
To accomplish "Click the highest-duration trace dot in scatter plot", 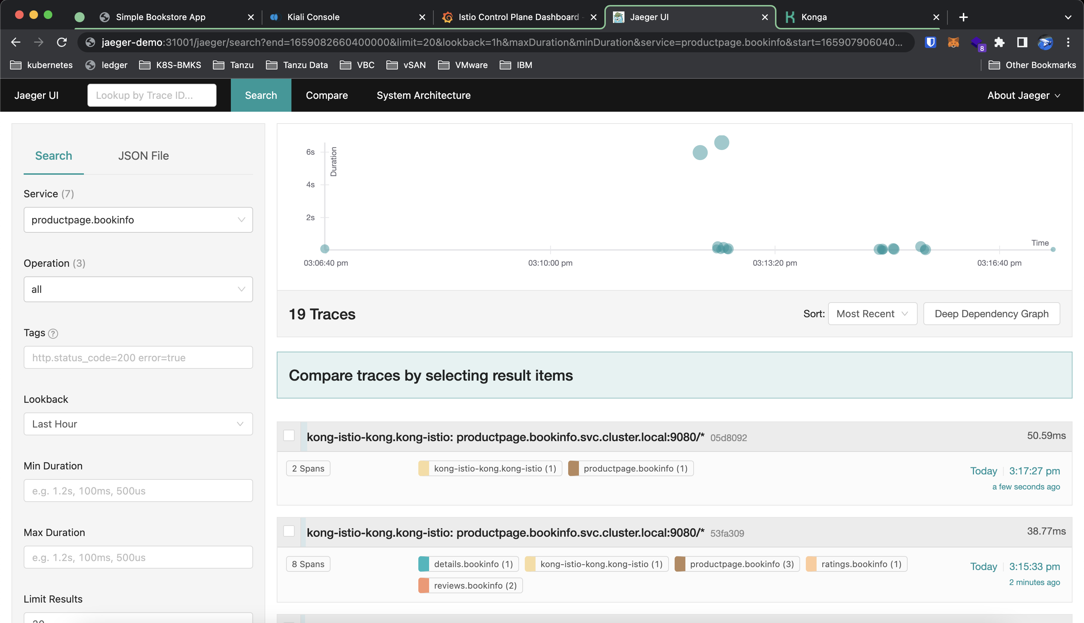I will pos(722,143).
